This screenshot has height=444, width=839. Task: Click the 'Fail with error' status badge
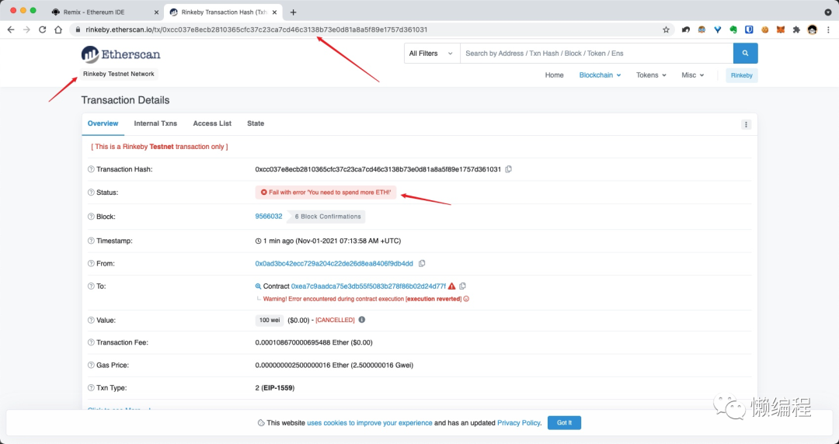[326, 192]
